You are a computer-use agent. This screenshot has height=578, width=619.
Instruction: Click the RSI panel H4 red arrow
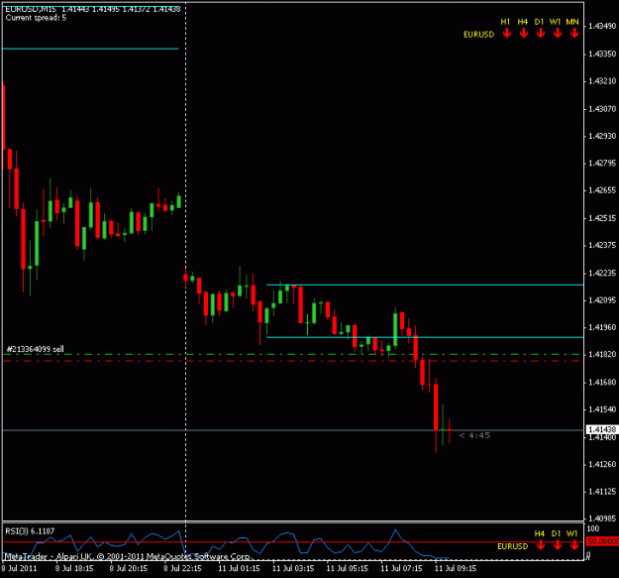(x=541, y=545)
